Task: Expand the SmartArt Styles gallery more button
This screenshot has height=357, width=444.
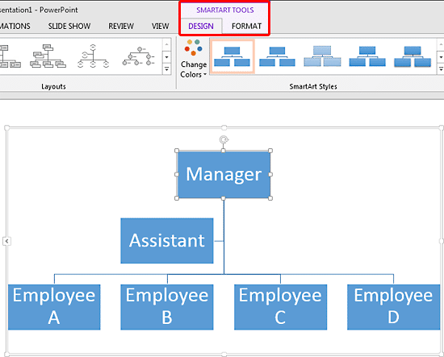Action: coord(441,69)
